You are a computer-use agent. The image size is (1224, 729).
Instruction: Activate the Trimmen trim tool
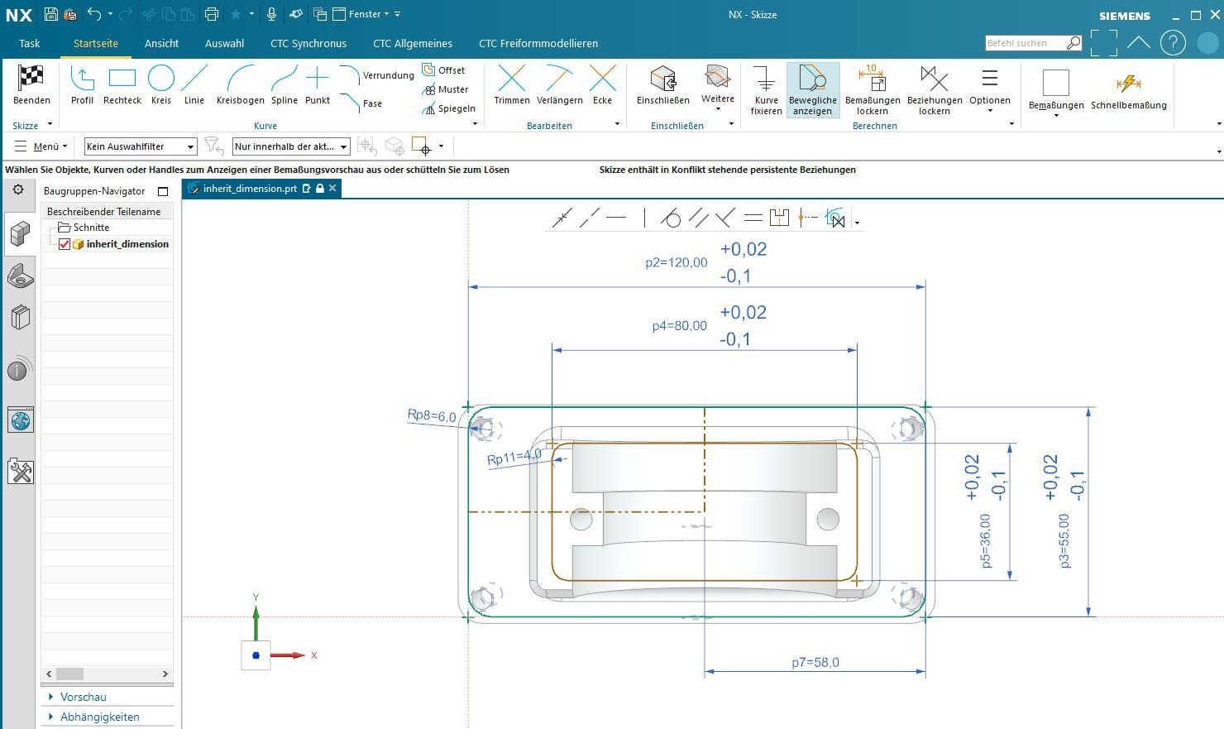pyautogui.click(x=511, y=79)
